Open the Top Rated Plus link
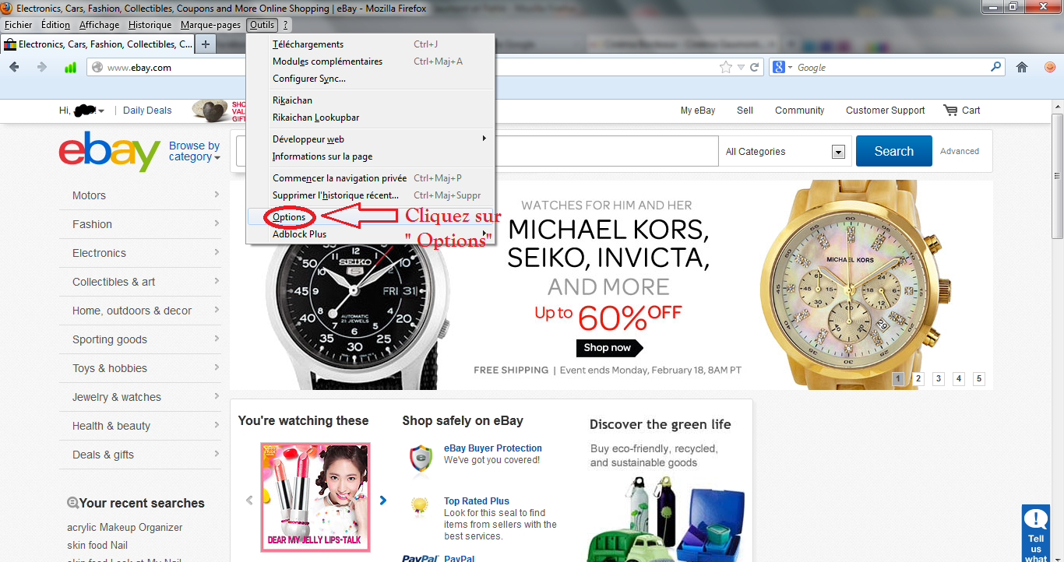 pos(477,501)
